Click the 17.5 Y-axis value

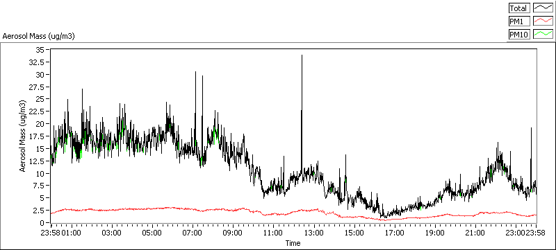click(x=38, y=136)
